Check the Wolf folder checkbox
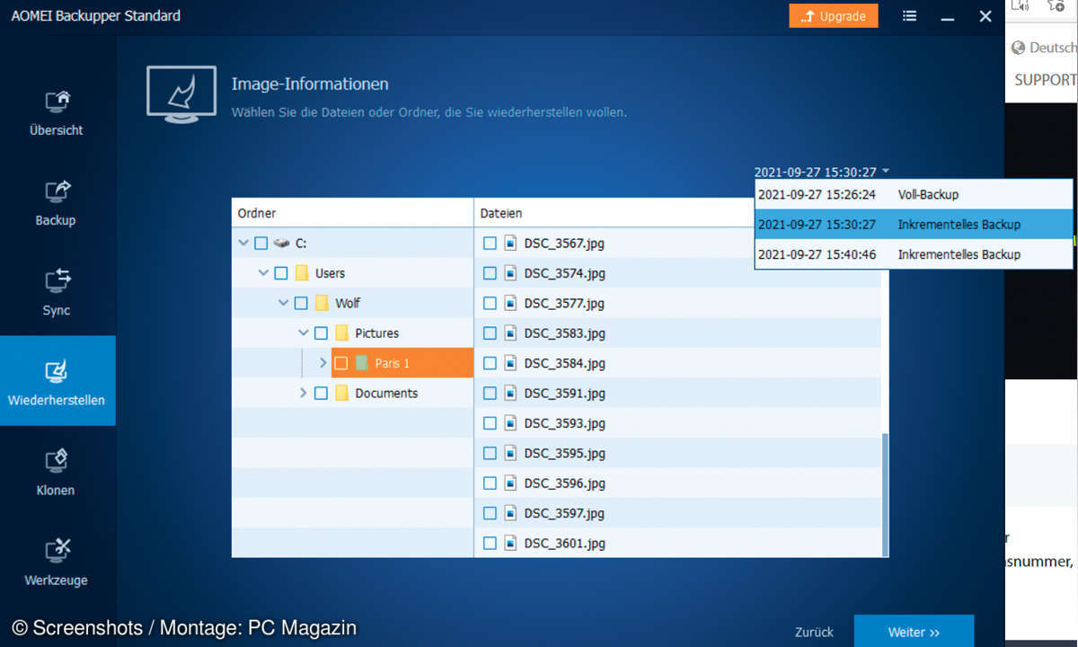The width and height of the screenshot is (1078, 647). pos(301,303)
